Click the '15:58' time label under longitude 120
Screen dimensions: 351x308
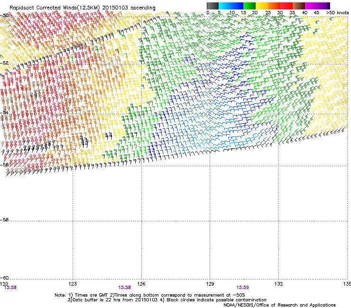click(10, 288)
